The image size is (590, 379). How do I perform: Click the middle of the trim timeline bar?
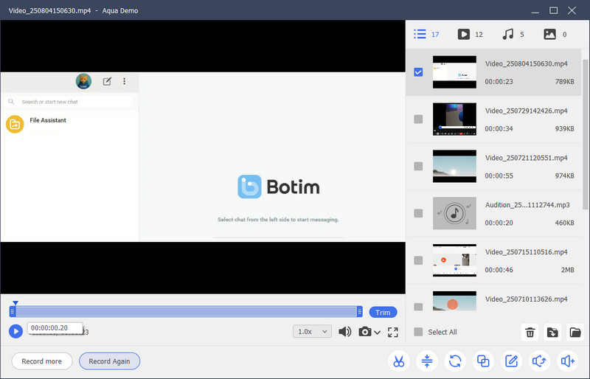coord(186,312)
